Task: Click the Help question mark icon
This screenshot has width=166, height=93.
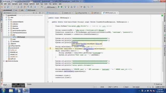Action: [x=92, y=7]
